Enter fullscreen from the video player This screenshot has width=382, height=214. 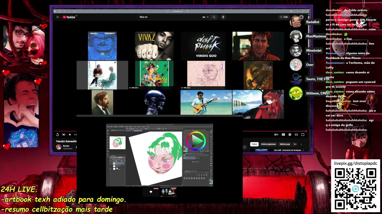pyautogui.click(x=303, y=135)
